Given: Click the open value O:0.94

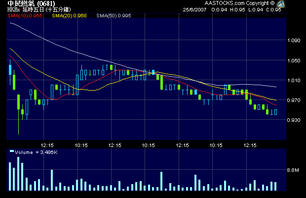Looking at the screenshot, I should [x=219, y=10].
